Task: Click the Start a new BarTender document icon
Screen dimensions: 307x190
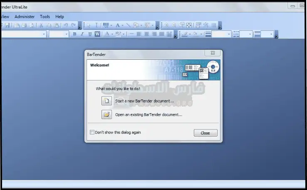Action: [x=106, y=101]
